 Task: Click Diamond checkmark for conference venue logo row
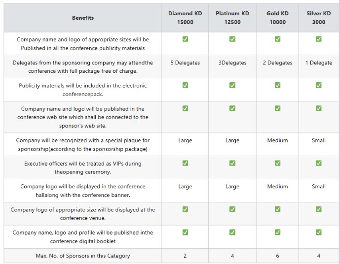click(x=185, y=209)
